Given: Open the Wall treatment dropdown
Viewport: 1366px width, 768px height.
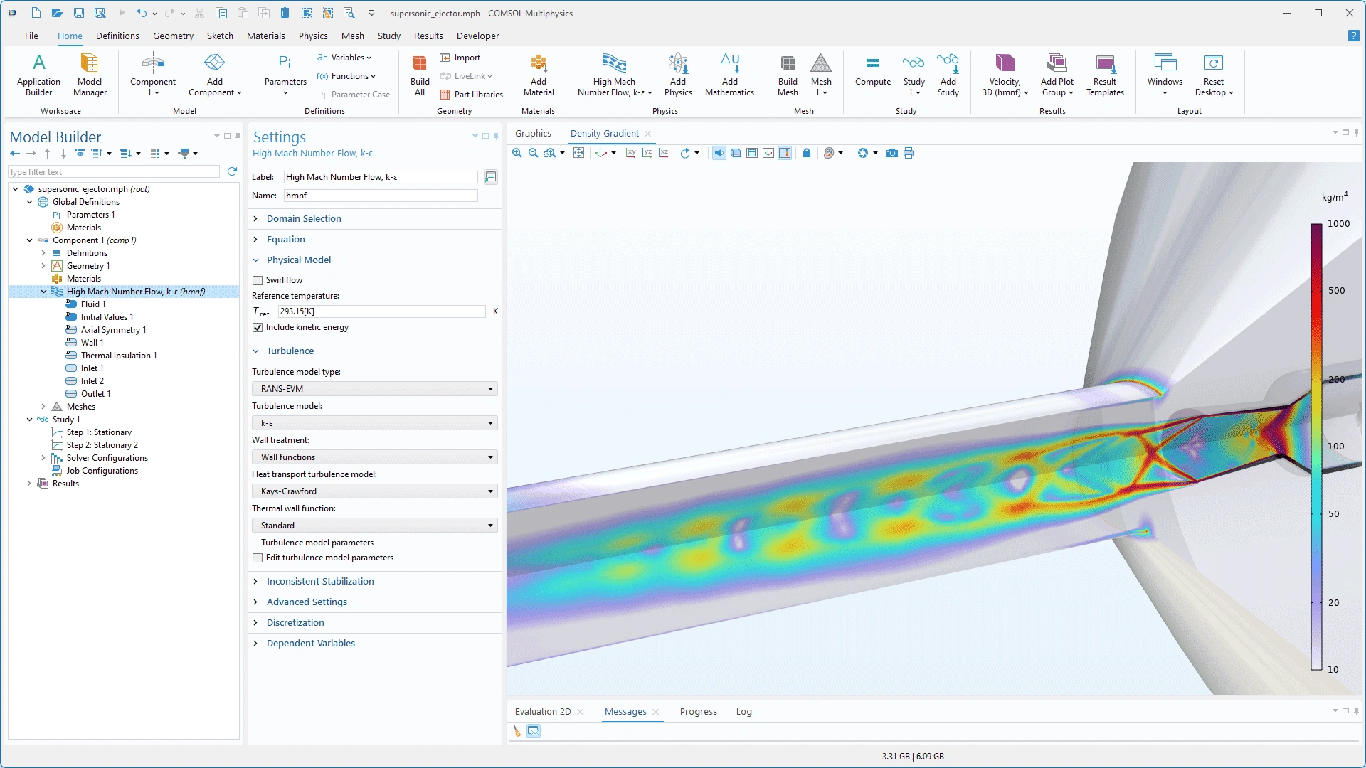Looking at the screenshot, I should [374, 457].
